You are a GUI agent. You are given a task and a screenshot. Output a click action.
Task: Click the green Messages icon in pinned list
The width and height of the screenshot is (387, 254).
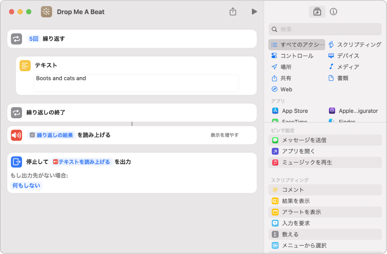(x=275, y=140)
